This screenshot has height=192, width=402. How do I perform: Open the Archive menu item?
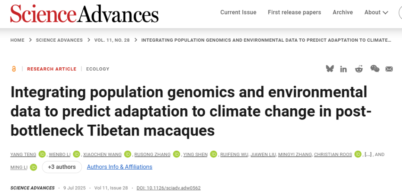343,12
